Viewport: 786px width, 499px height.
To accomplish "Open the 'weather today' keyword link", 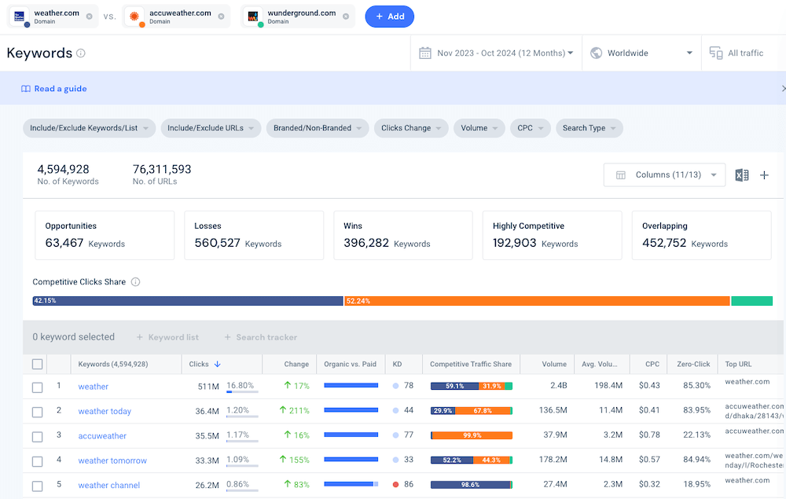I will pos(105,411).
